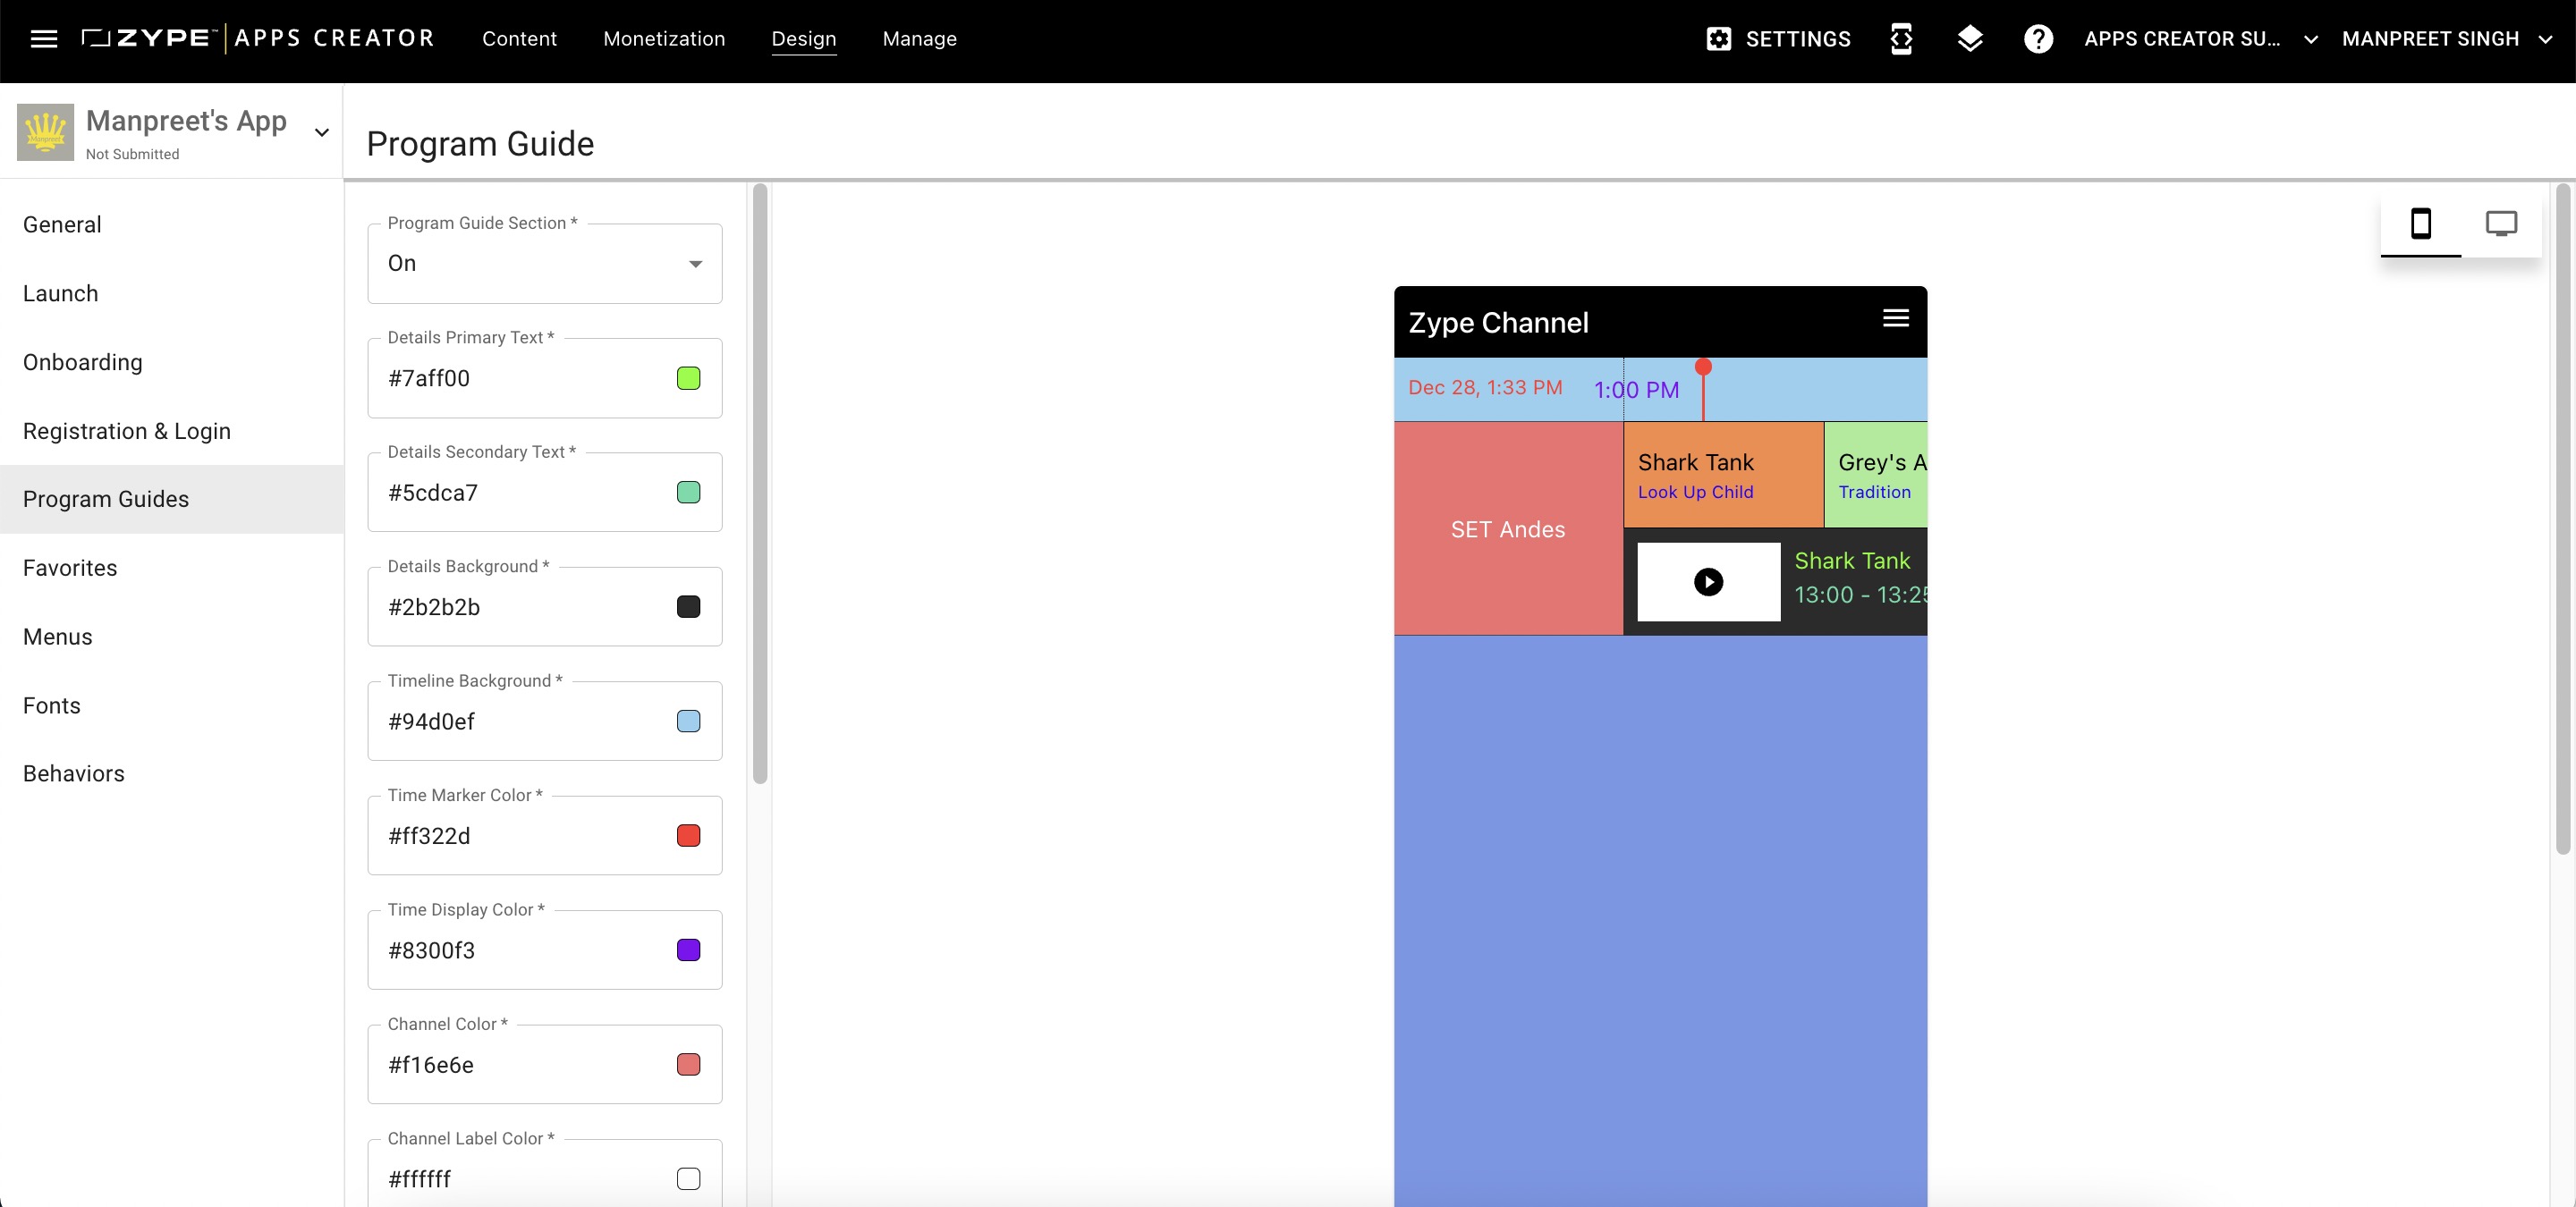
Task: Edit Time Marker Color #ff322d field
Action: 544,835
